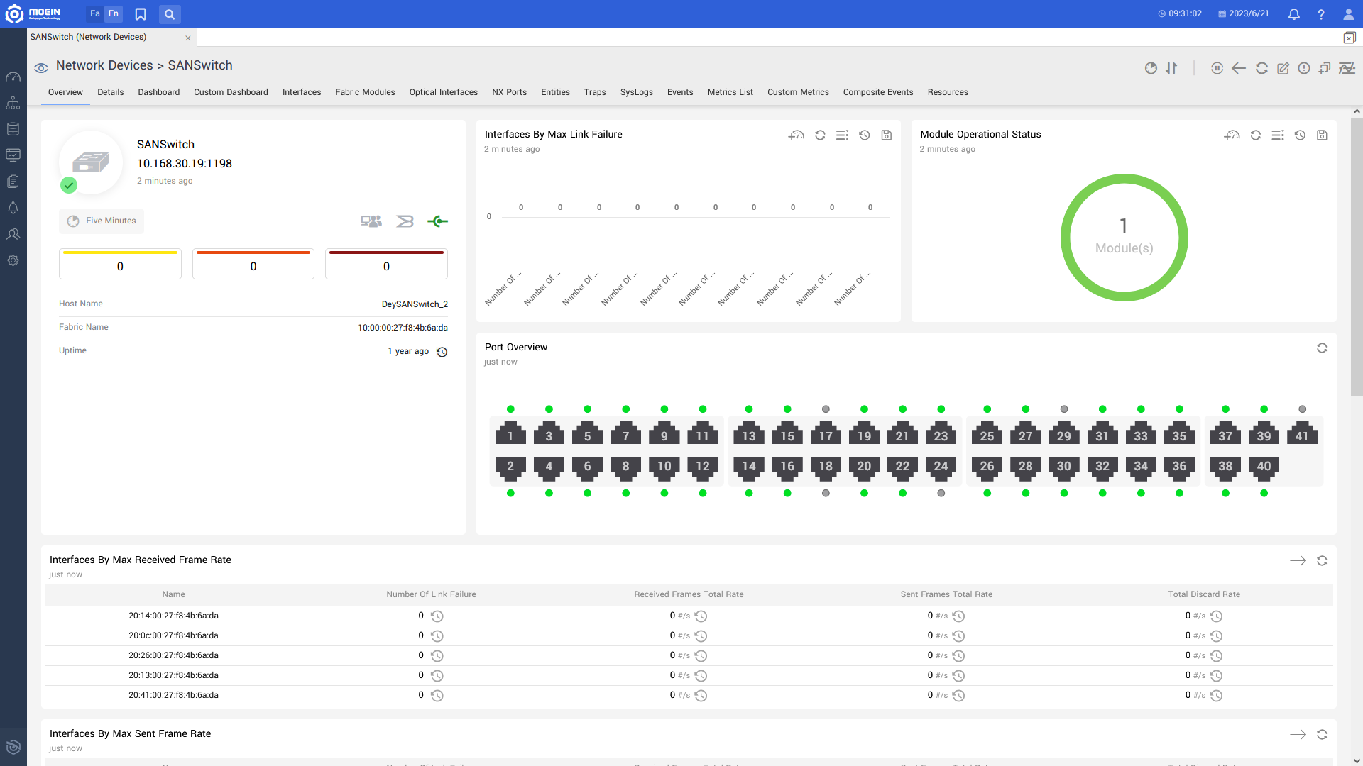Open received frames history for 20:26:00:27:f8:4b:6a:da
Image resolution: width=1363 pixels, height=766 pixels.
coord(701,656)
